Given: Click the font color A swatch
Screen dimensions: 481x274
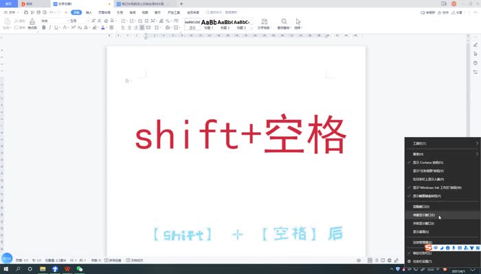Looking at the screenshot, I should coord(103,27).
